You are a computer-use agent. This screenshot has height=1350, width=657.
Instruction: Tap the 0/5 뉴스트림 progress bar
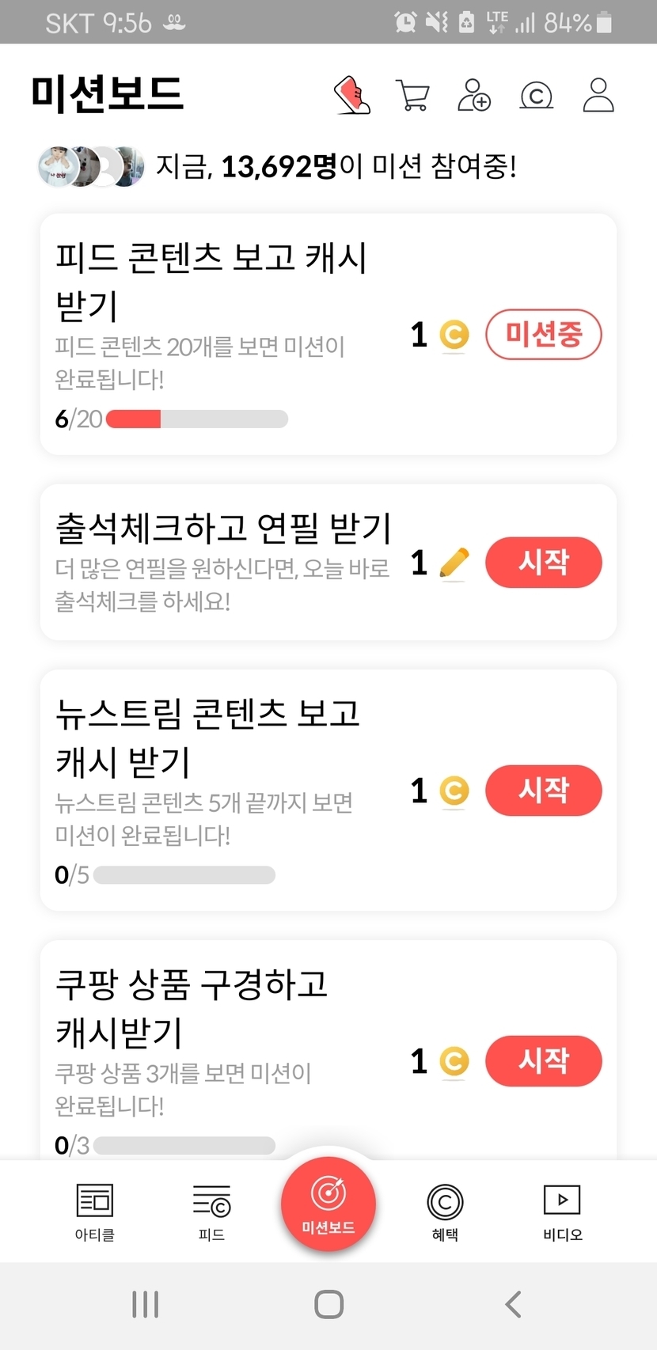(x=184, y=875)
